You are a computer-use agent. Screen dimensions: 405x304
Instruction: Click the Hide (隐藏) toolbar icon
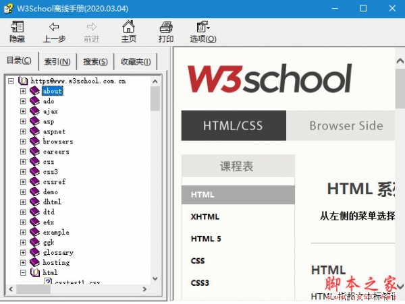coord(17,26)
